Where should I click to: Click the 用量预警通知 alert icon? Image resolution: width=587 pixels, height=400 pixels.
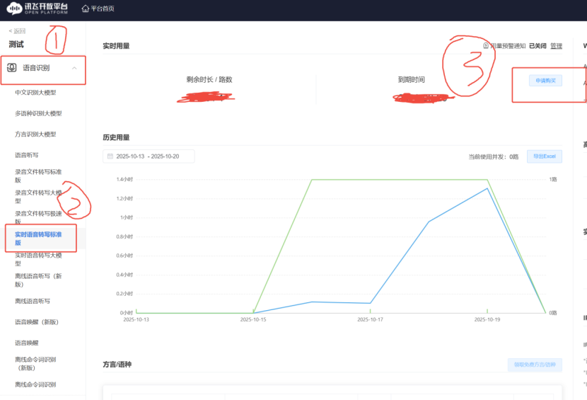pyautogui.click(x=486, y=46)
